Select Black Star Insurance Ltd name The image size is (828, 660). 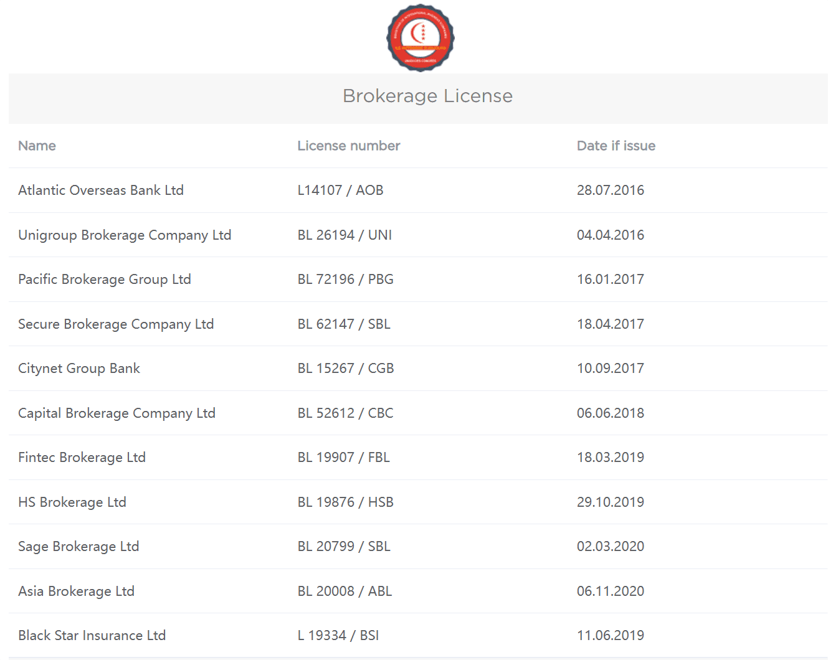(x=92, y=636)
